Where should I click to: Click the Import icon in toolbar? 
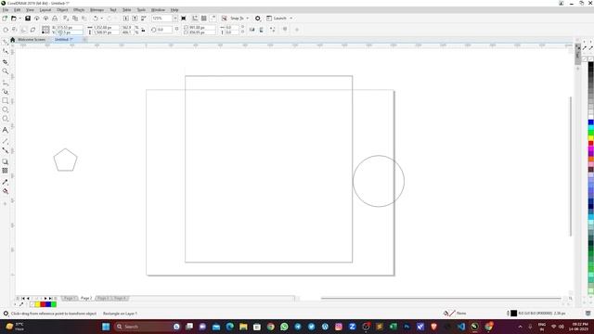click(126, 19)
